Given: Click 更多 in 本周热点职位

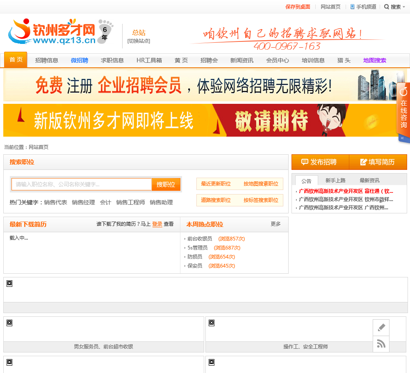Looking at the screenshot, I should 276,224.
